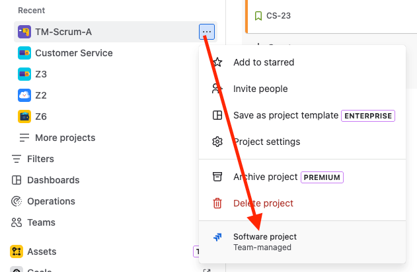Click the Delete project trash icon

click(x=217, y=203)
